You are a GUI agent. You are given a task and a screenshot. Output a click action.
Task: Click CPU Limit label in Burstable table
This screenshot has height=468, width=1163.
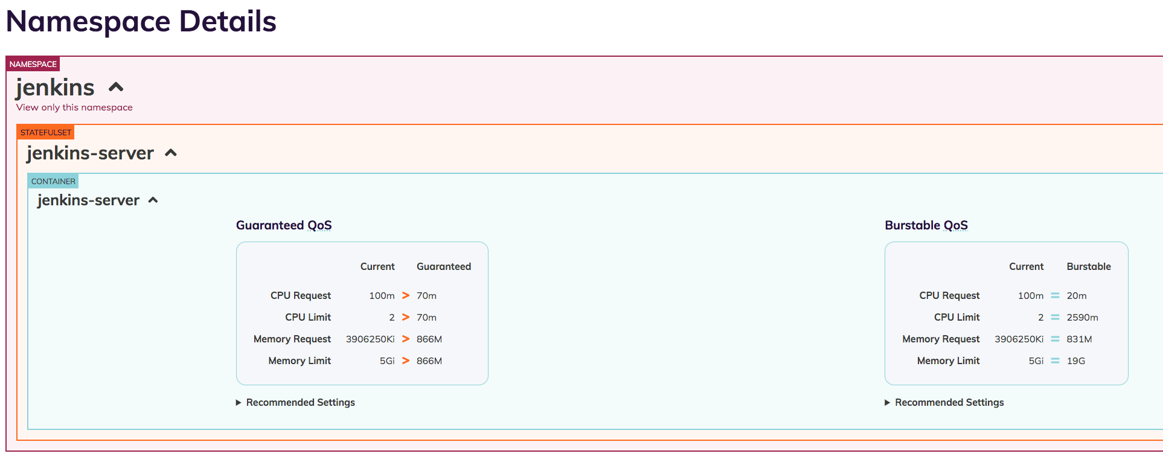(x=957, y=317)
